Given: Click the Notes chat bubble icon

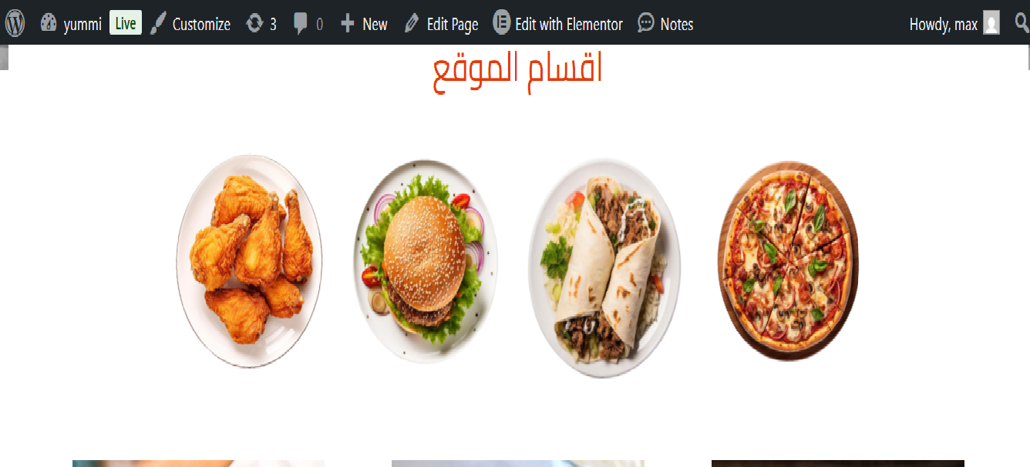Looking at the screenshot, I should click(x=646, y=24).
